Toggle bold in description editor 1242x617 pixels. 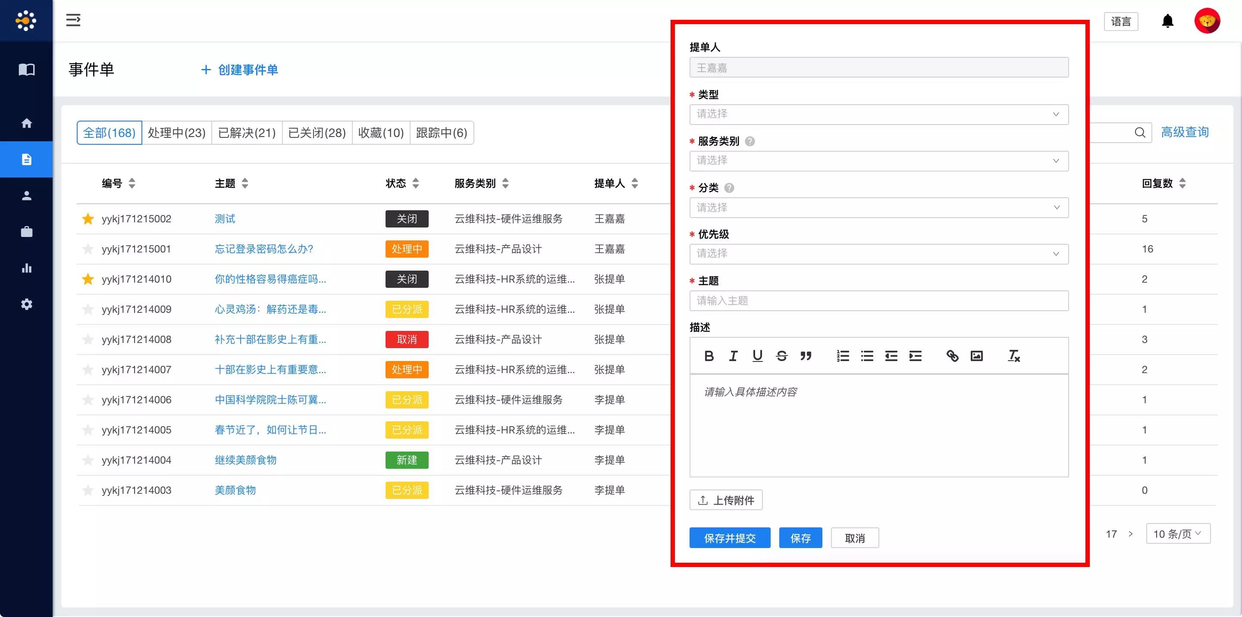tap(709, 356)
